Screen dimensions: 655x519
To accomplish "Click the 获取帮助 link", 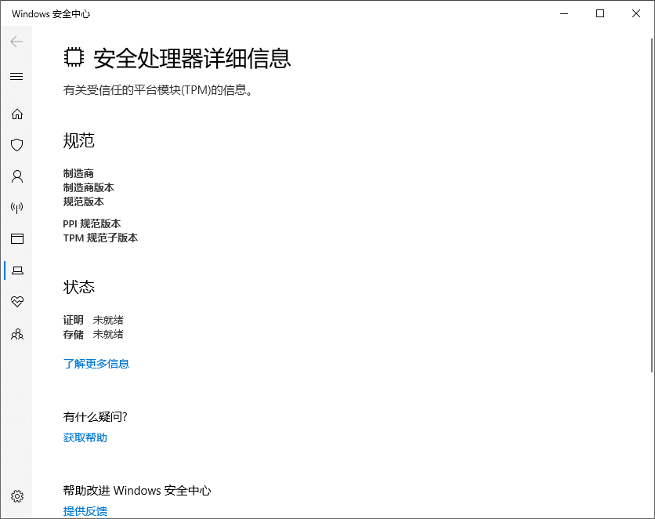I will tap(85, 437).
